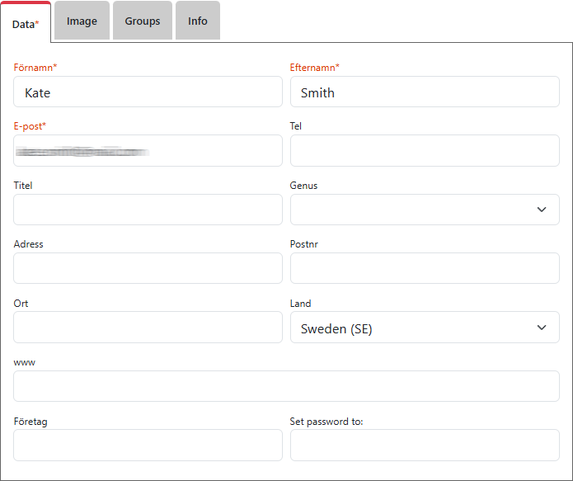
Task: Click the Adress label text
Action: coord(29,244)
